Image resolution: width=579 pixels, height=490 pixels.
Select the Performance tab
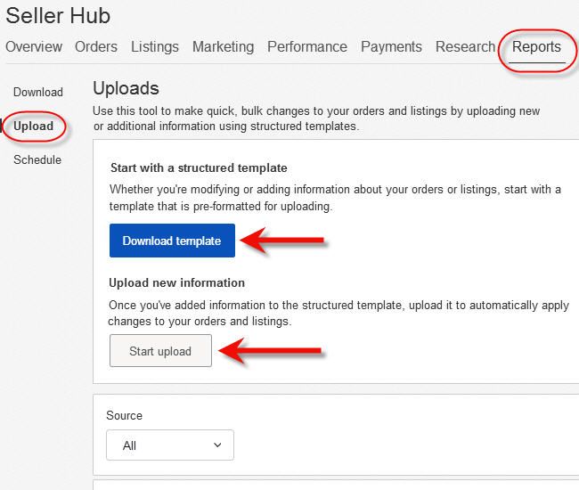point(307,47)
